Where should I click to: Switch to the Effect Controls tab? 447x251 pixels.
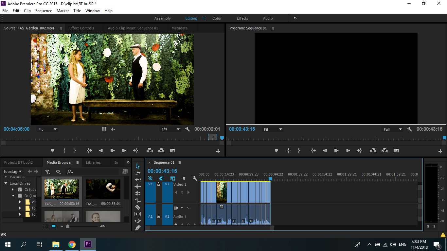click(81, 28)
